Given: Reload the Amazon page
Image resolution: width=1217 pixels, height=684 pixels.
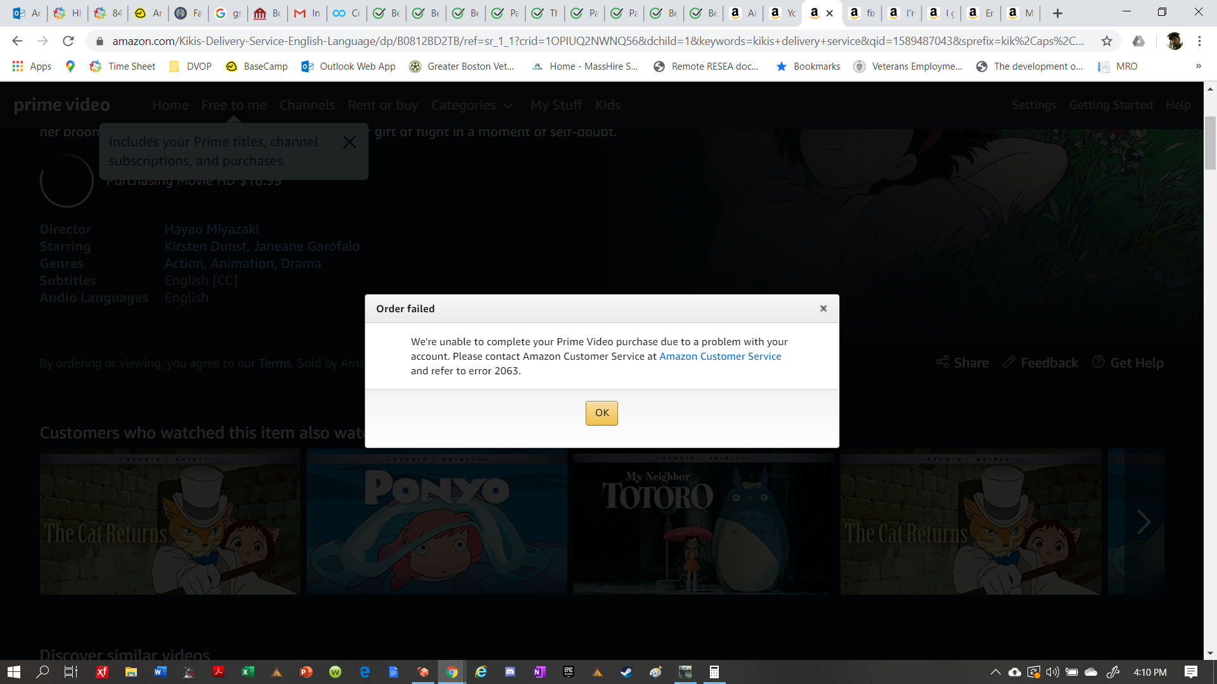Looking at the screenshot, I should pos(68,41).
